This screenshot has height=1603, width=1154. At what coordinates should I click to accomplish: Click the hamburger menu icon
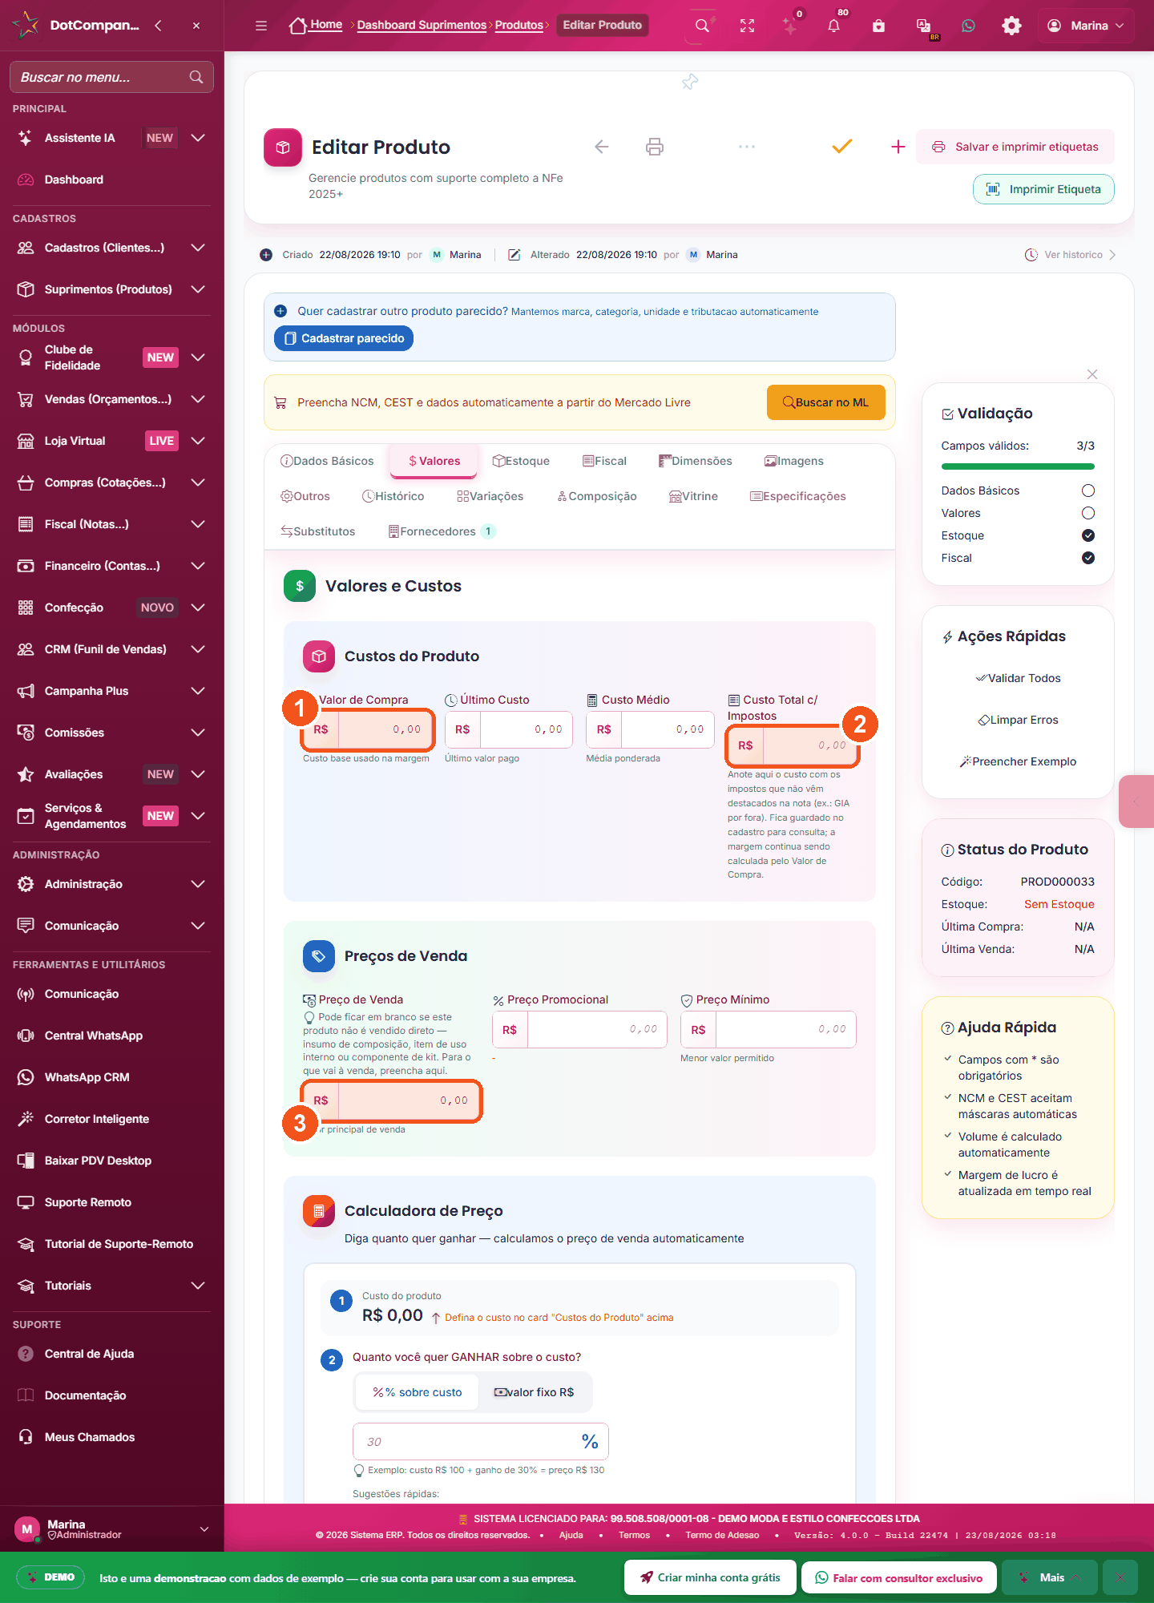click(261, 26)
